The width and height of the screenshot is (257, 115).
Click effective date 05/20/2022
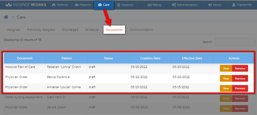pyautogui.click(x=181, y=77)
